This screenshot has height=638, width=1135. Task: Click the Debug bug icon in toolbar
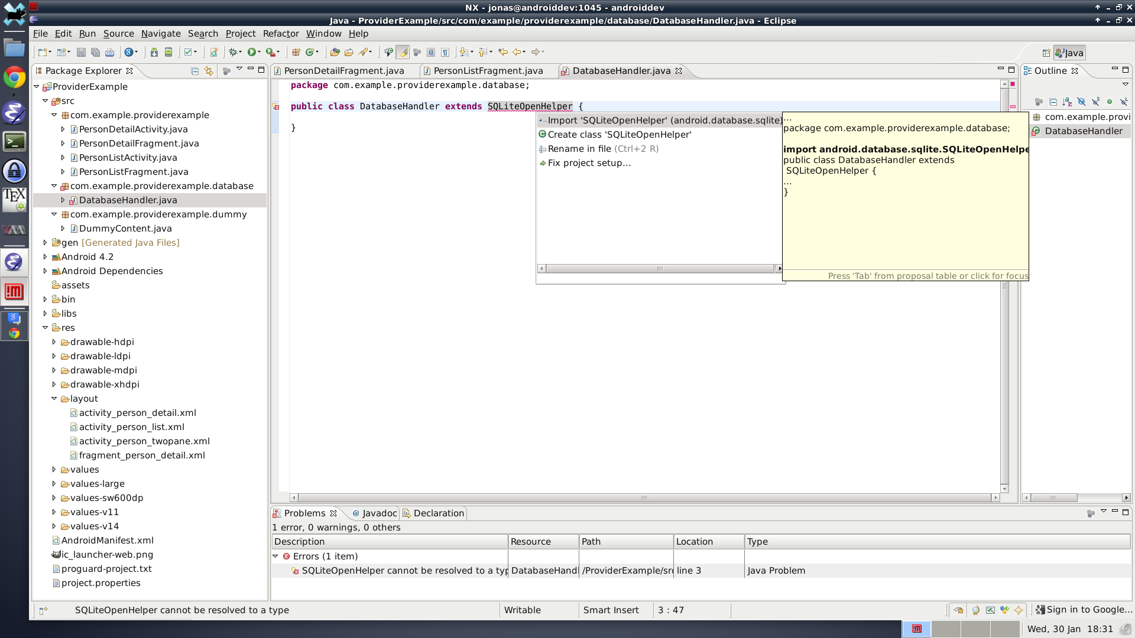click(x=234, y=52)
